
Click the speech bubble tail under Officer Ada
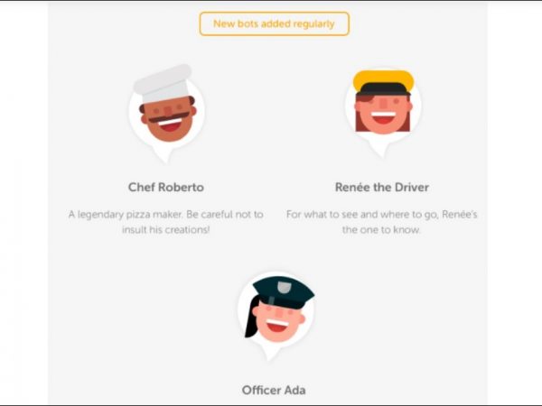click(x=269, y=353)
